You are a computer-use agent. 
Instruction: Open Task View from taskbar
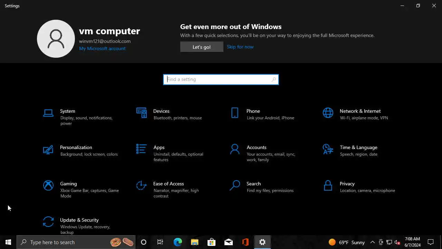[x=160, y=242]
